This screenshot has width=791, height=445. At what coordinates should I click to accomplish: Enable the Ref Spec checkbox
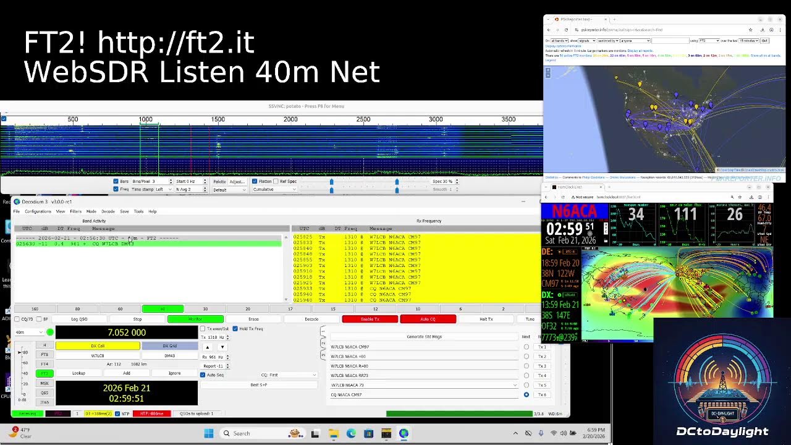coord(276,182)
